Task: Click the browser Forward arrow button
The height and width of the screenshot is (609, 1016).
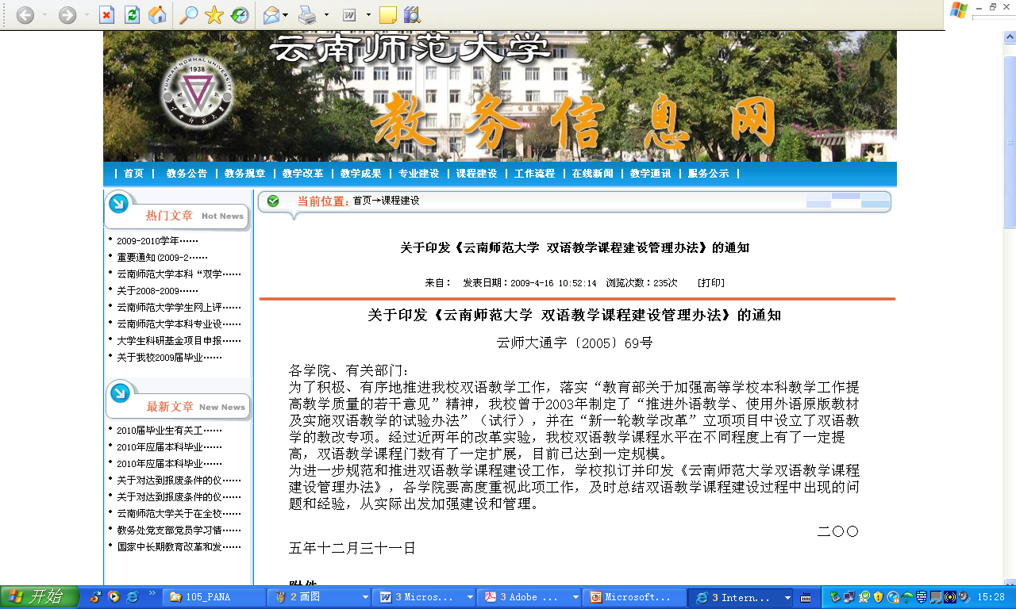Action: pyautogui.click(x=67, y=14)
